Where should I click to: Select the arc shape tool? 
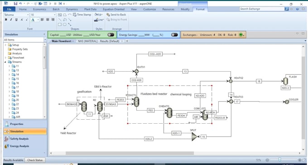[70, 15]
